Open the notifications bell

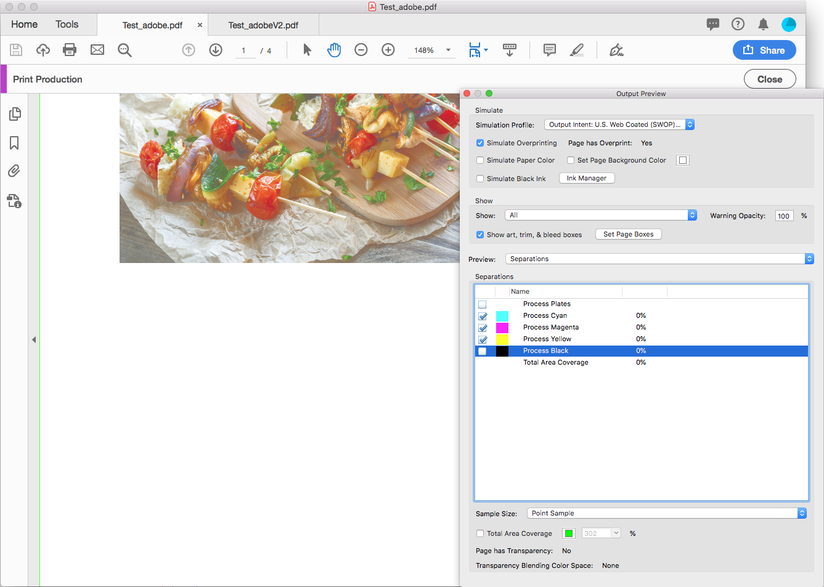point(763,24)
